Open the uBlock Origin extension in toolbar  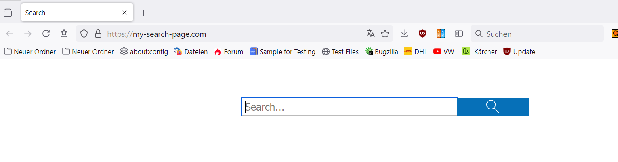[423, 34]
